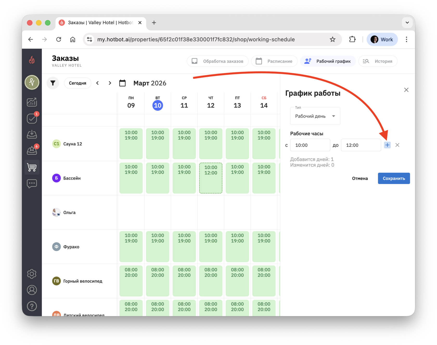Click the Hotbot flame logo in sidebar
437x345 pixels.
(x=32, y=60)
